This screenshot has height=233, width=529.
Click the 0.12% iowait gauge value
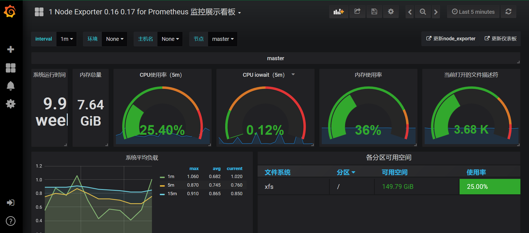tap(265, 130)
